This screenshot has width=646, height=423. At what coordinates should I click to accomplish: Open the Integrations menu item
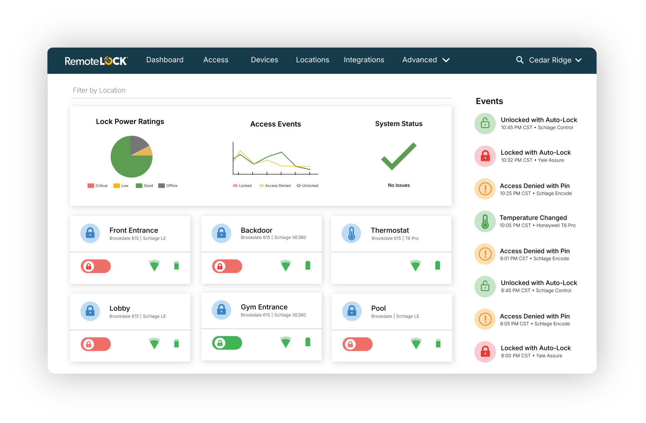pos(364,60)
